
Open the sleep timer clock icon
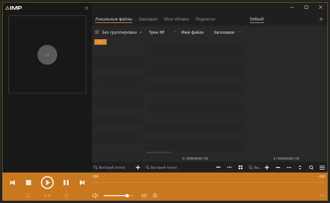click(x=155, y=196)
